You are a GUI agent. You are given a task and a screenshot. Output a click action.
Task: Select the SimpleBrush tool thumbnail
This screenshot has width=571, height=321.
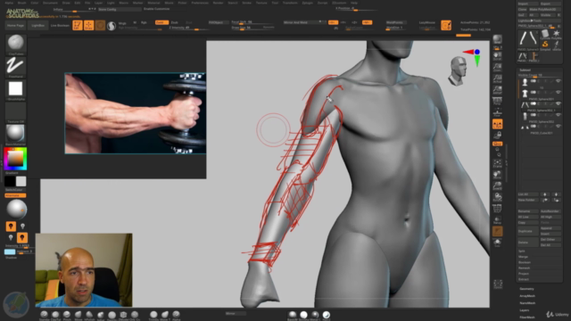[x=545, y=45]
